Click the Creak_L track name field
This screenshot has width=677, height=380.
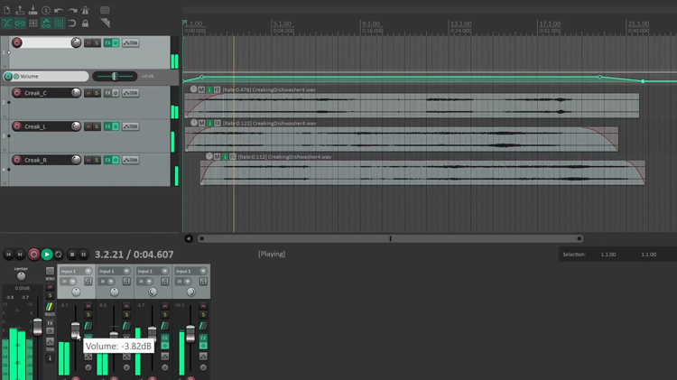tap(47, 126)
